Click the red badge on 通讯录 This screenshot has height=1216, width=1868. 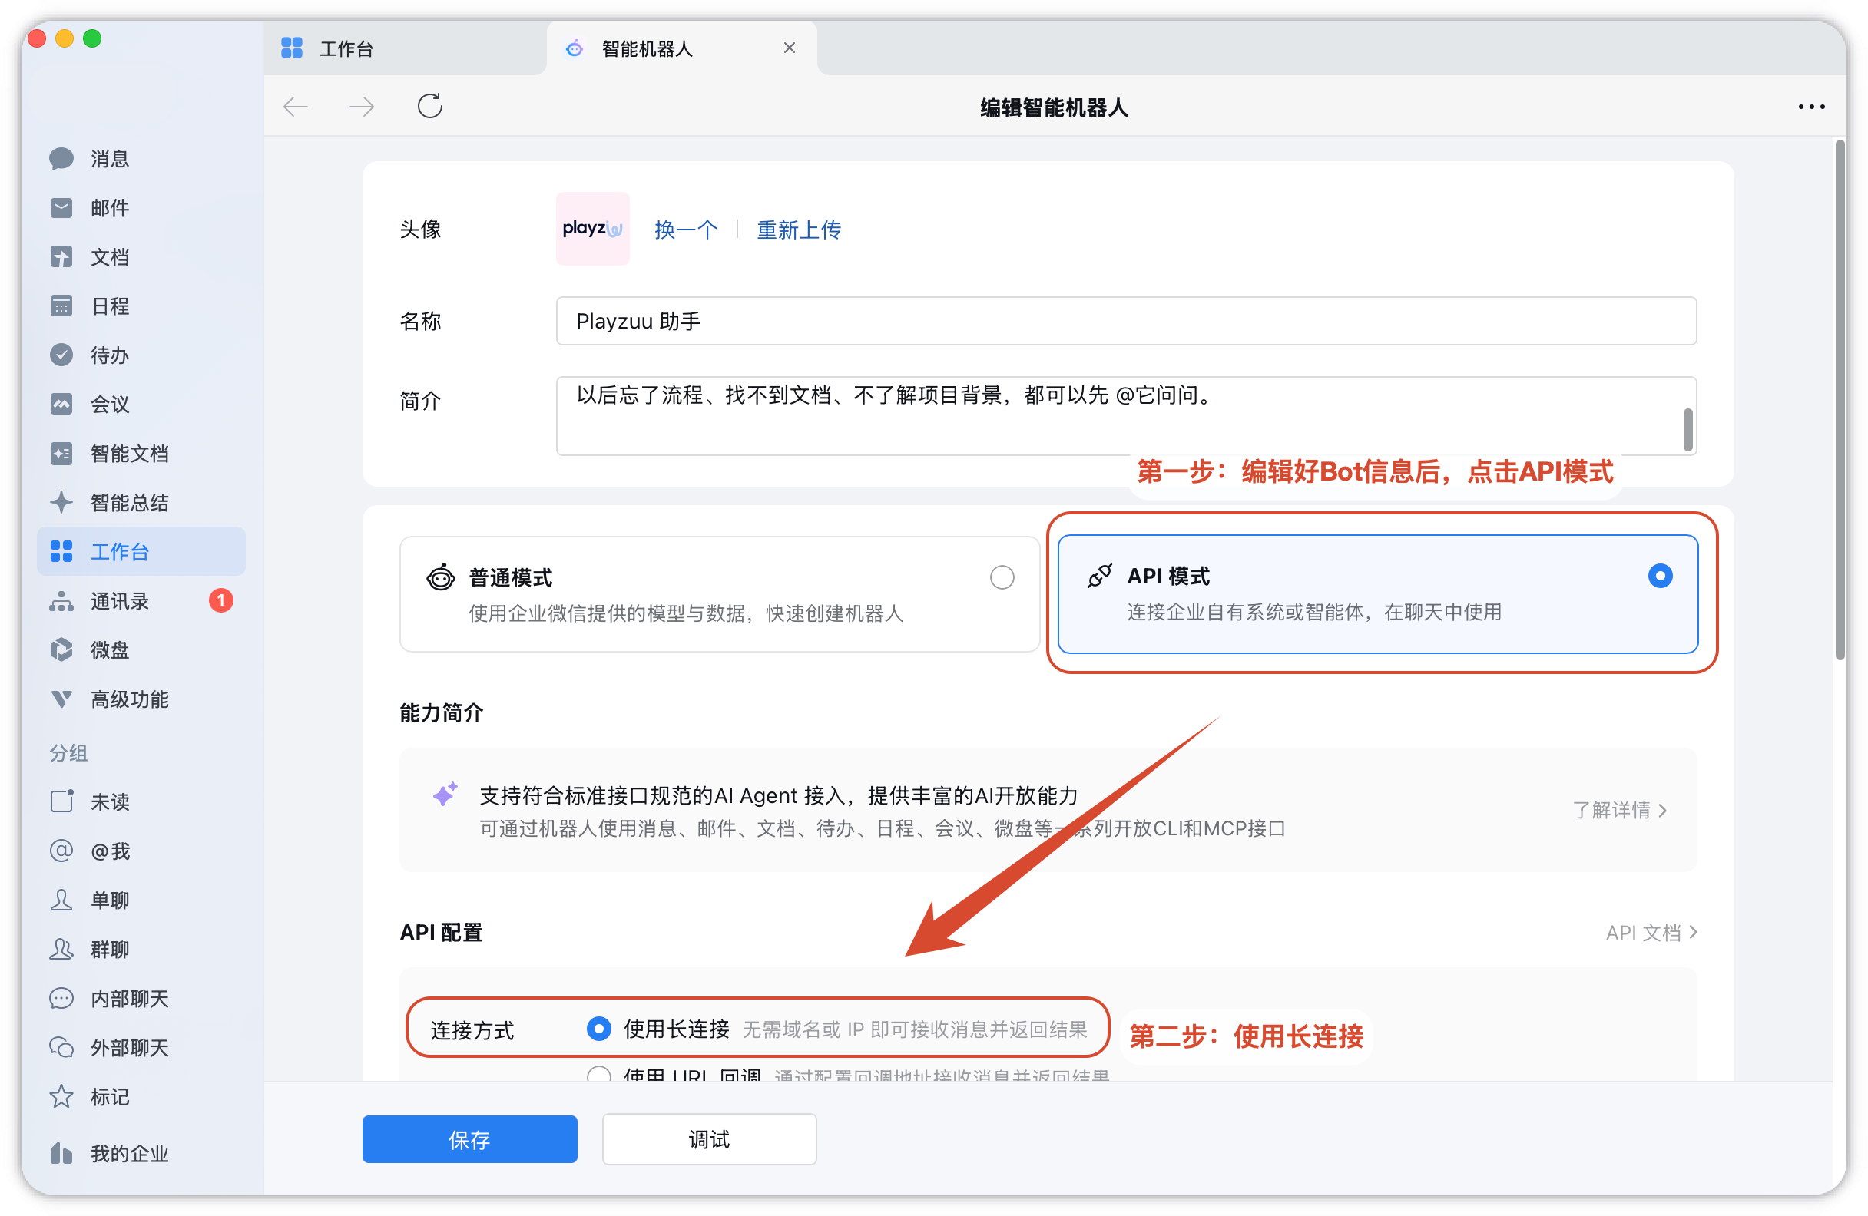coord(220,601)
